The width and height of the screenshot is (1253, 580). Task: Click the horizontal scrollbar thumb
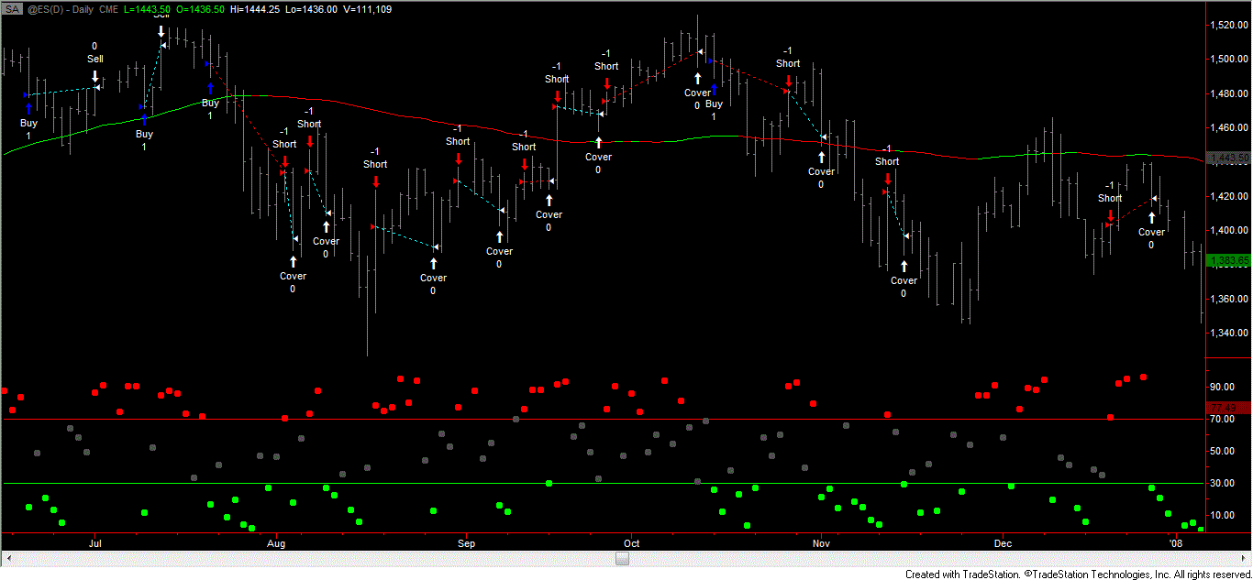[622, 559]
